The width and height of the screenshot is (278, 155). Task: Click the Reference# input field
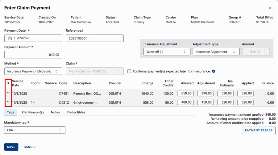95,38
